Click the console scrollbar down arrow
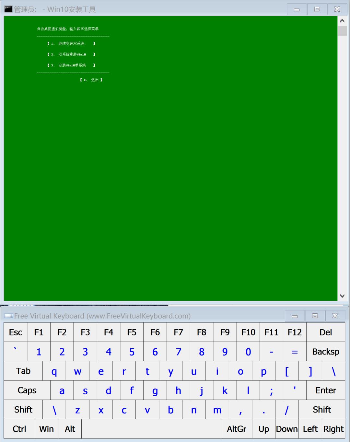Viewport: 350px width, 442px height. pyautogui.click(x=342, y=296)
